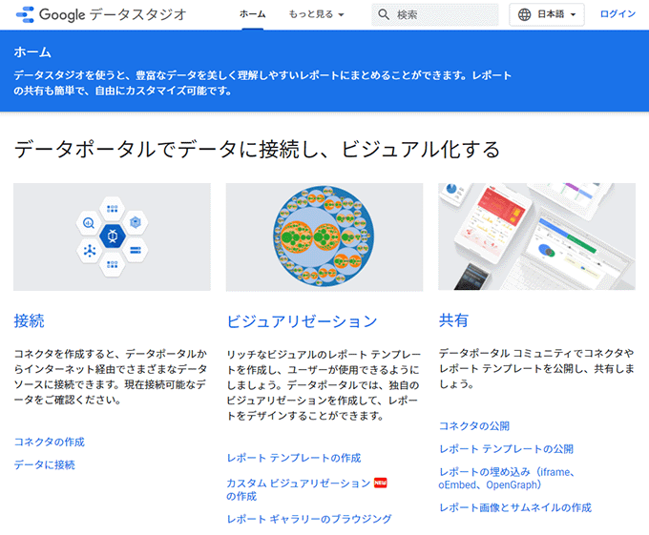Select the ホーム tab in the header

click(253, 14)
